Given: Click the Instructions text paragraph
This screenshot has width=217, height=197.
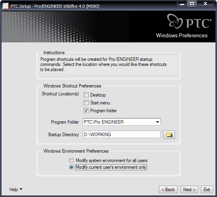Looking at the screenshot, I should click(x=103, y=64).
